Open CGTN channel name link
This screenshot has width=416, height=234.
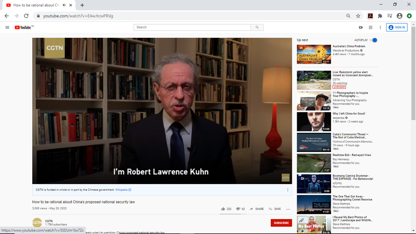[x=49, y=221]
